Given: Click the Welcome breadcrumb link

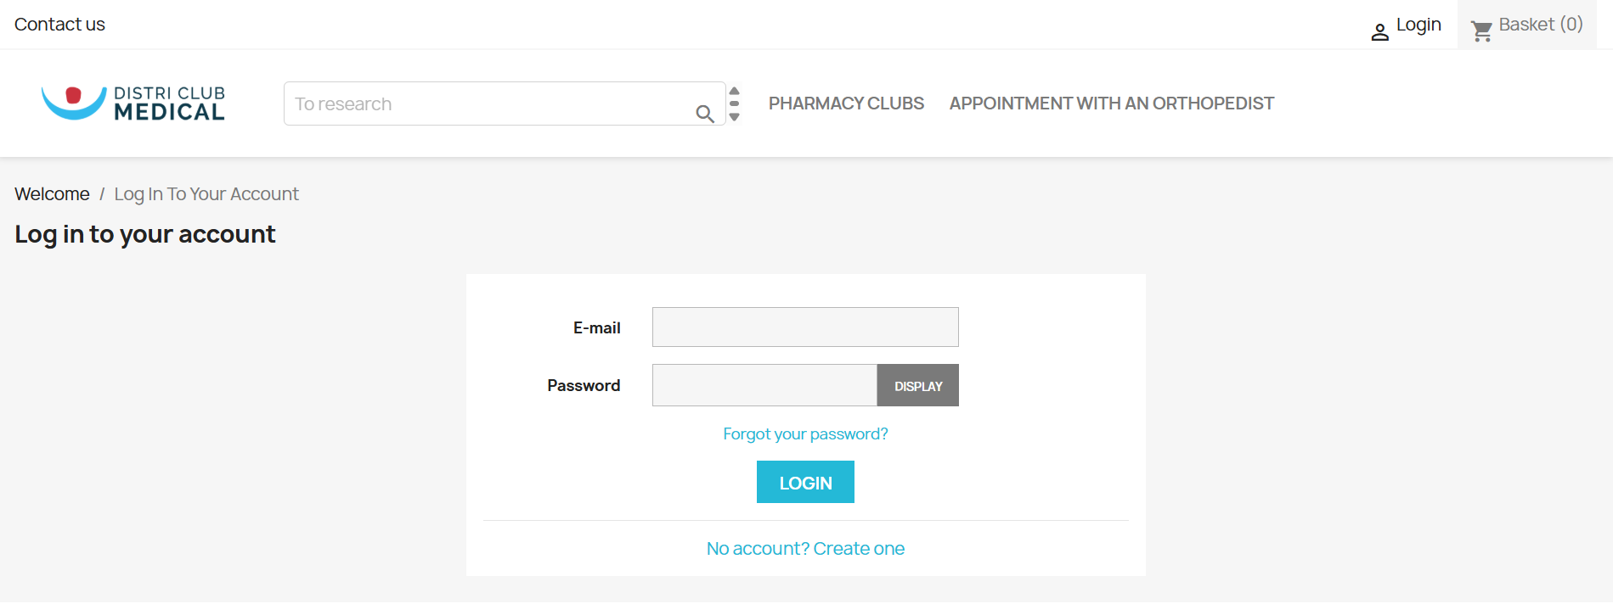Looking at the screenshot, I should coord(52,194).
